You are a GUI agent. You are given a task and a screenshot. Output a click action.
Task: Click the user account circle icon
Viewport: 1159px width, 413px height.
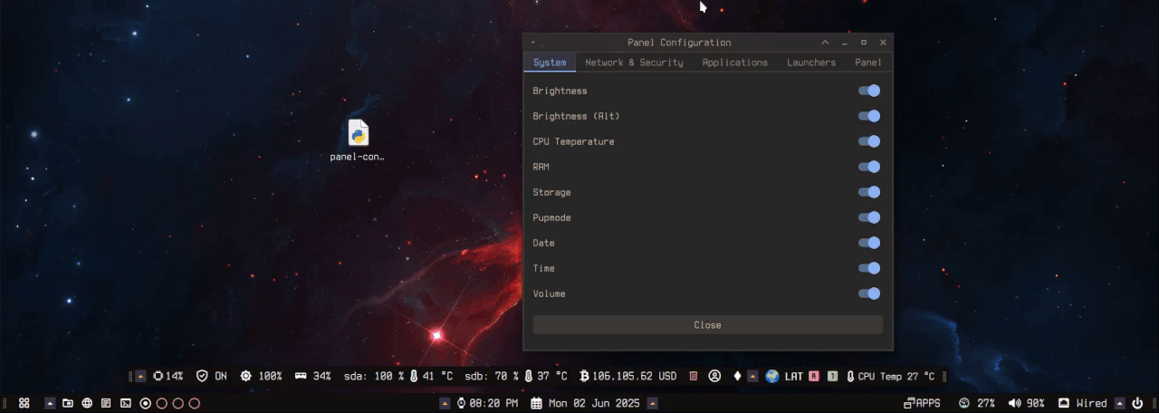[x=714, y=376]
